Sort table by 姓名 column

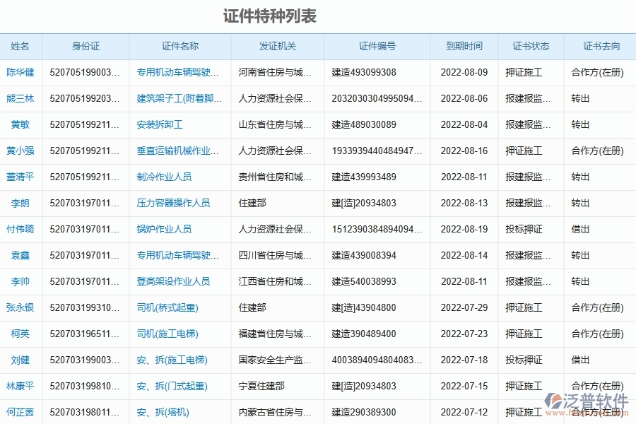tap(20, 46)
